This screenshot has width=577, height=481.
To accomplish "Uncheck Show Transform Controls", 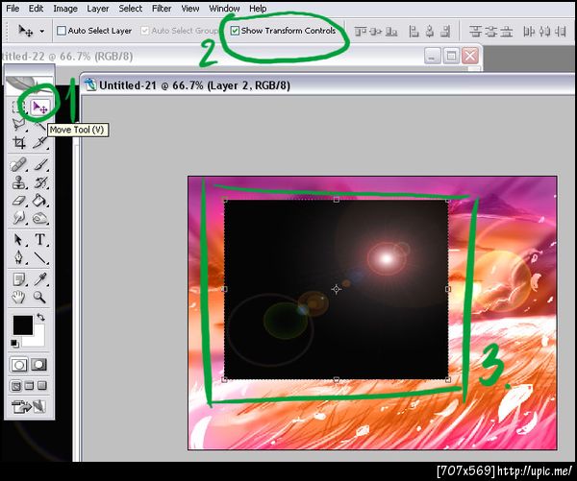I will (x=235, y=31).
